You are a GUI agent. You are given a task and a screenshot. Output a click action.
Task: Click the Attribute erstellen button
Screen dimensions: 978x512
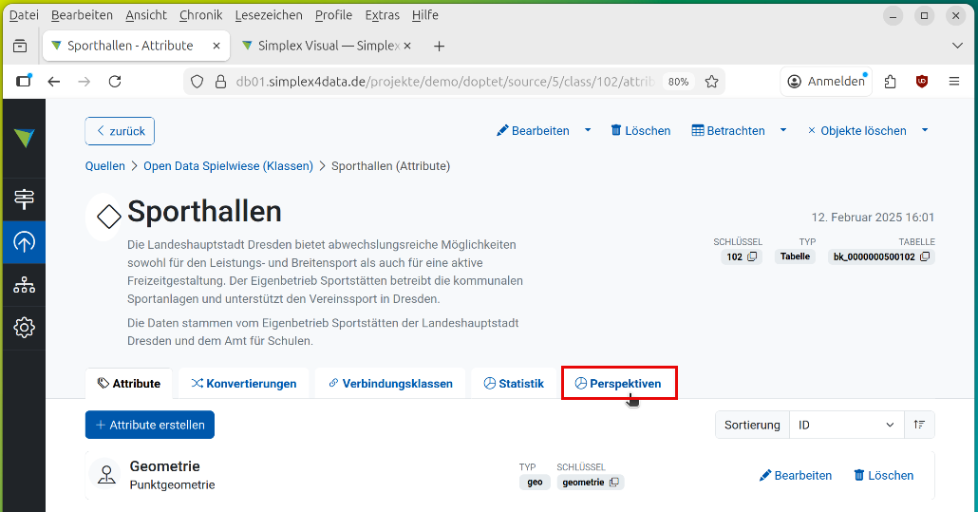click(x=150, y=425)
